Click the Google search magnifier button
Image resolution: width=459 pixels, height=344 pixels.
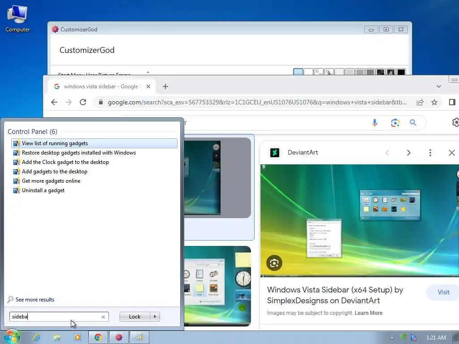413,123
